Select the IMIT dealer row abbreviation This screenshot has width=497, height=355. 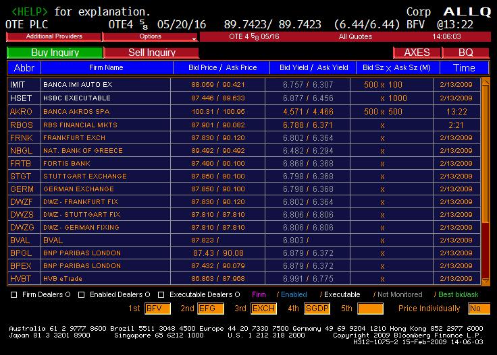pyautogui.click(x=18, y=85)
